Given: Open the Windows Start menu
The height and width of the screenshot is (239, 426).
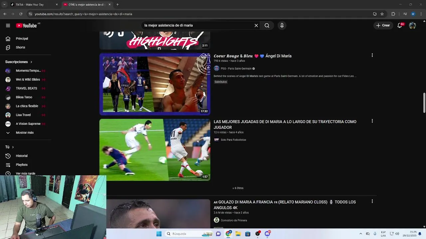Looking at the screenshot, I should point(159,234).
